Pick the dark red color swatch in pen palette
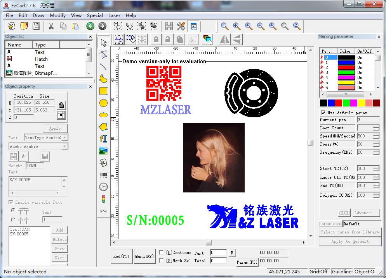The image size is (386, 278). [376, 103]
